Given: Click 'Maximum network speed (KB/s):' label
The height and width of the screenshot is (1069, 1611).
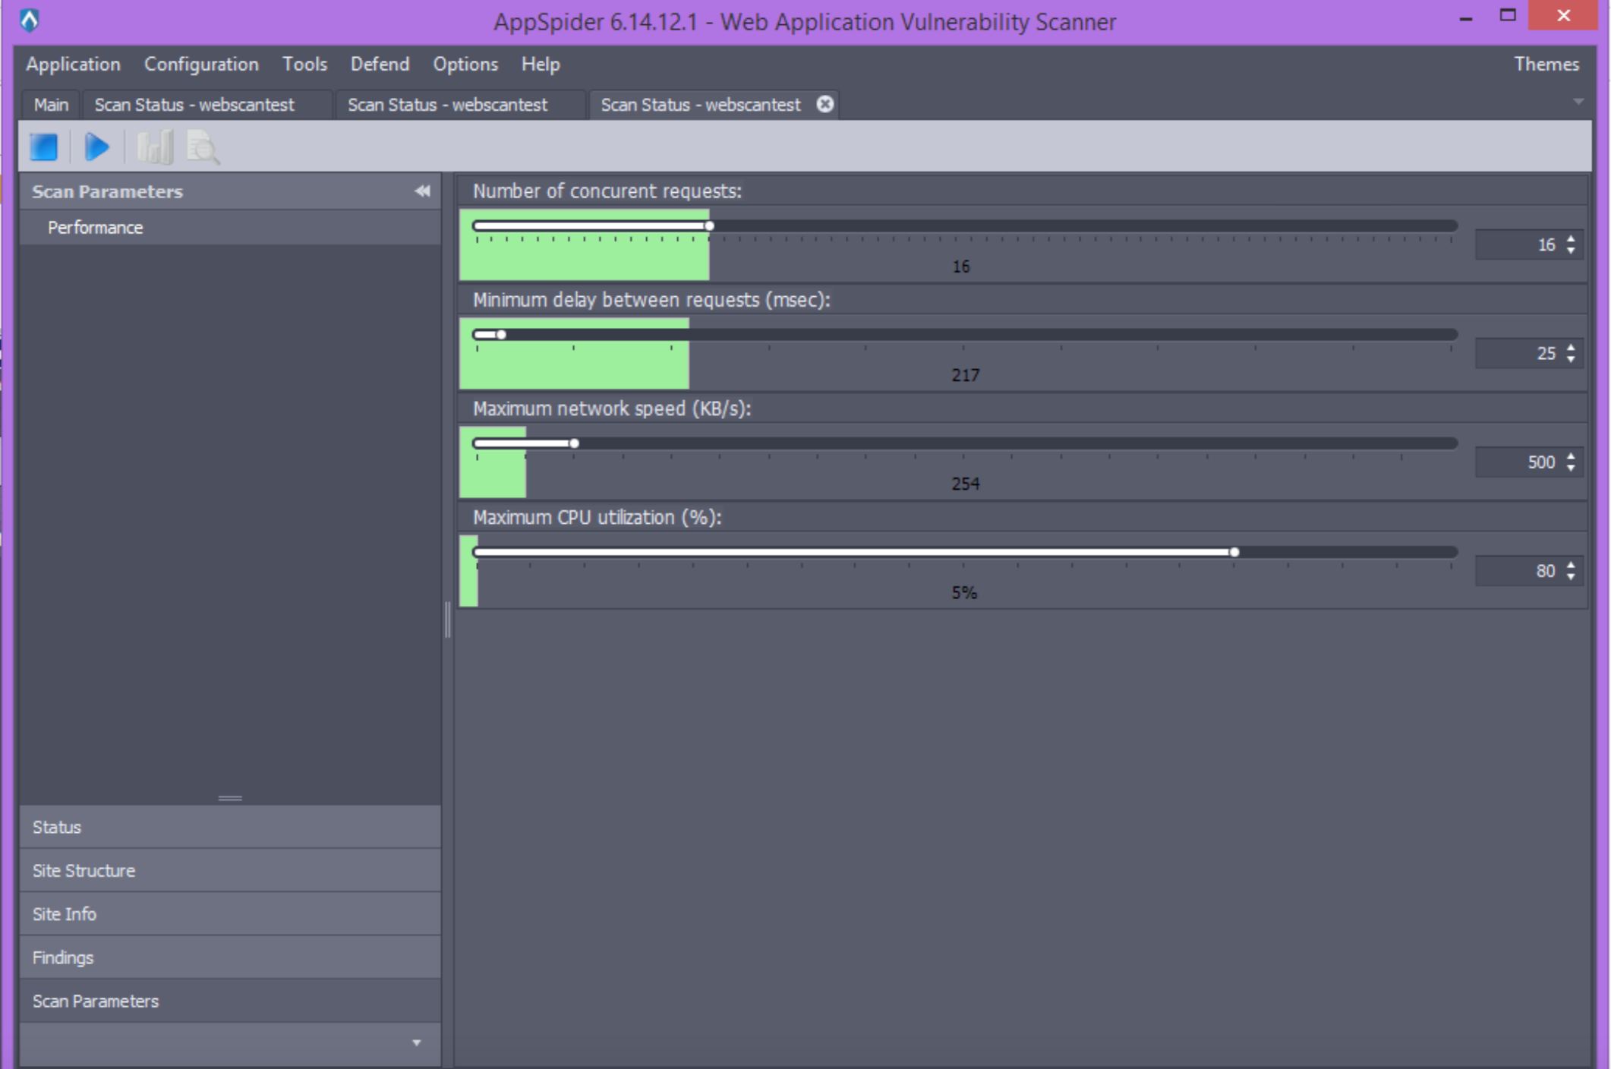Looking at the screenshot, I should pos(612,408).
